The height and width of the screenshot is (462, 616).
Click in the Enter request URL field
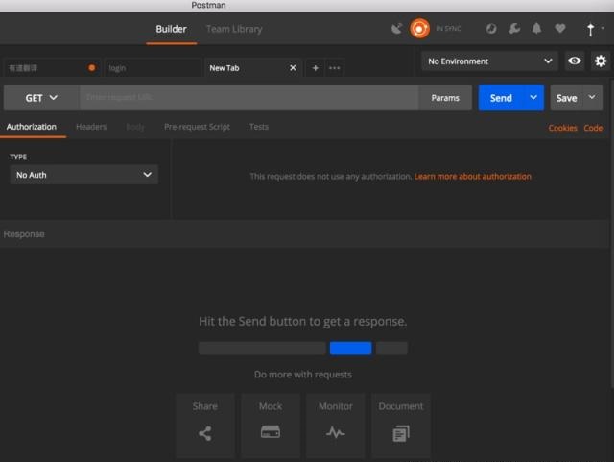[249, 98]
